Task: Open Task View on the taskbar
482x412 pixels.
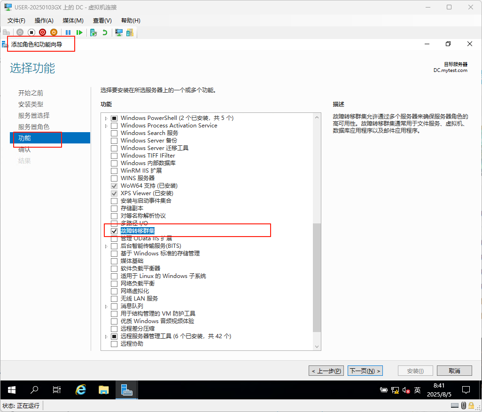Action: click(x=57, y=390)
